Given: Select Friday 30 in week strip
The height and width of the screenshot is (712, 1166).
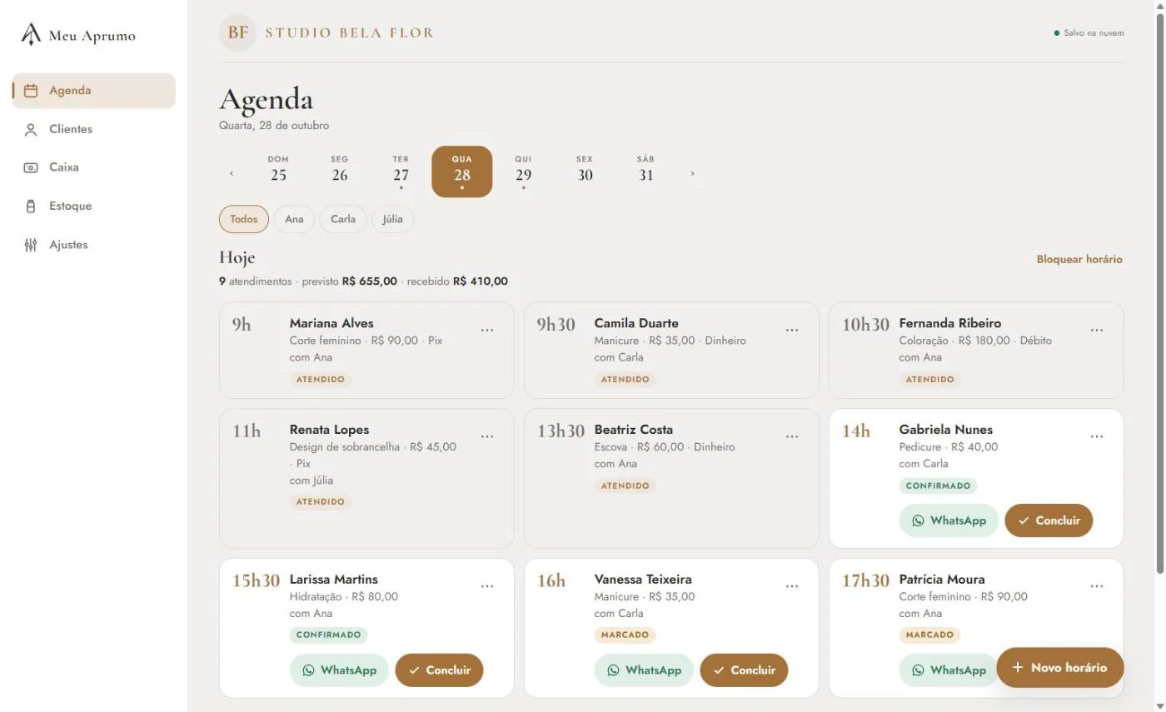Looking at the screenshot, I should [585, 172].
